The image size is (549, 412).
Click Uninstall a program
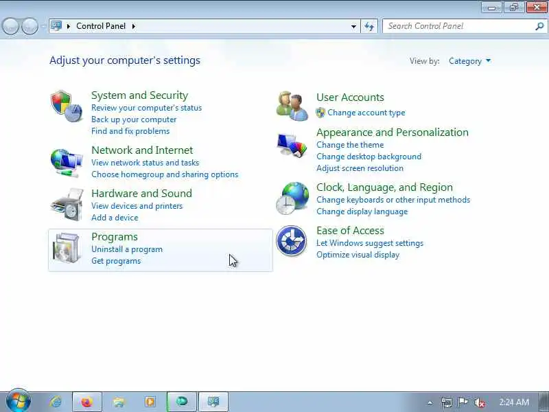127,249
